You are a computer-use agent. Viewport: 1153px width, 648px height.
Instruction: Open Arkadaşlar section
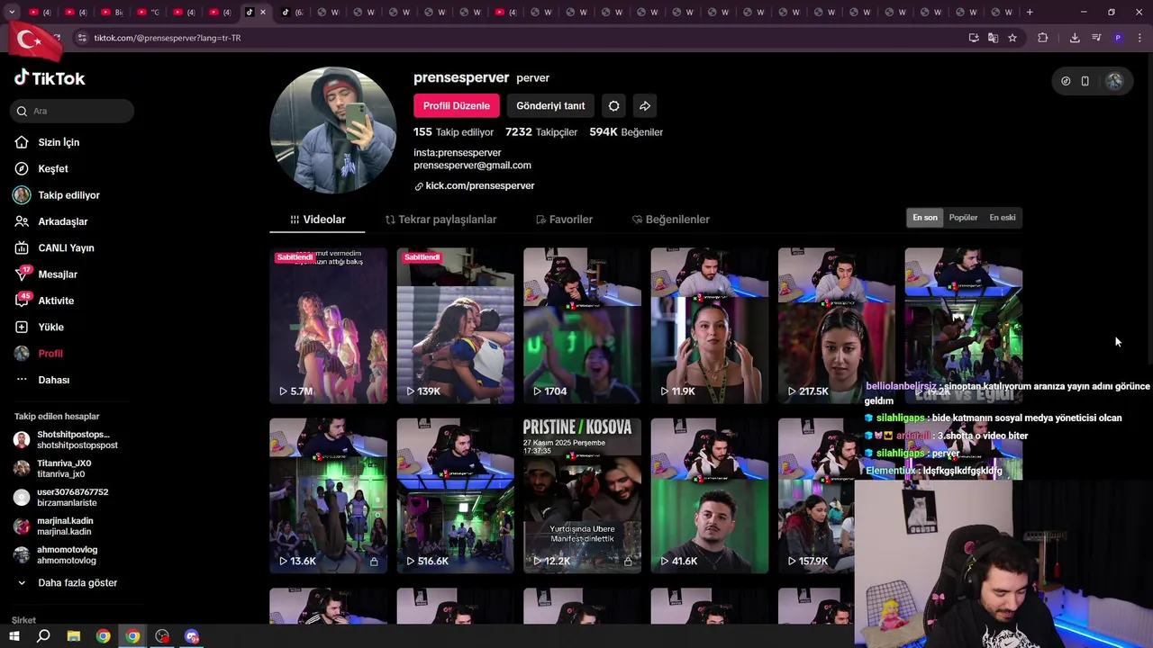click(x=62, y=221)
